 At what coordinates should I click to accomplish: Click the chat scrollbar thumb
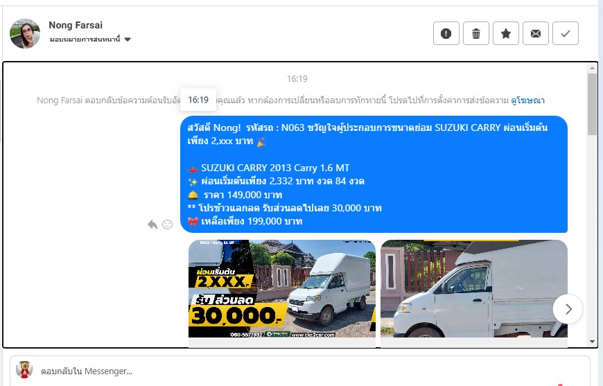(x=592, y=104)
